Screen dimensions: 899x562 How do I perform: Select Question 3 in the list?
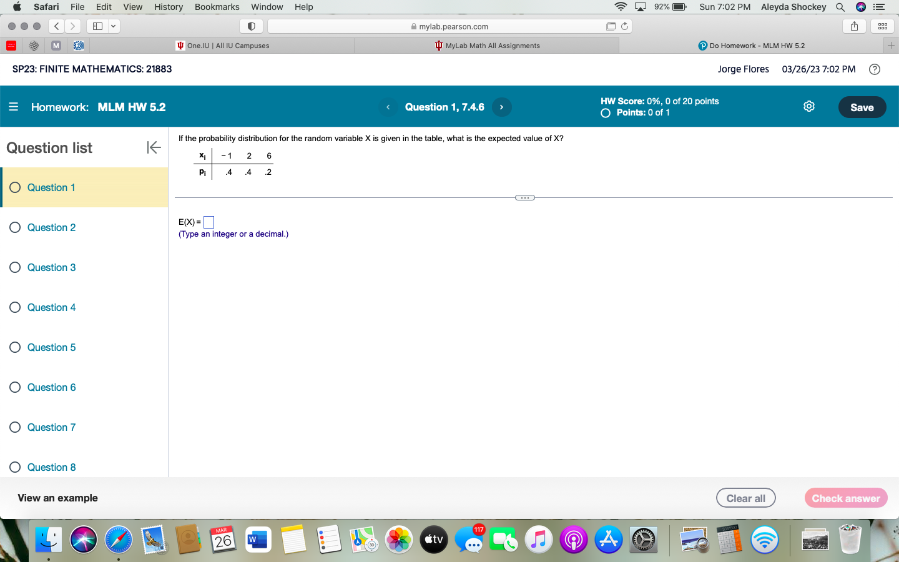84,267
